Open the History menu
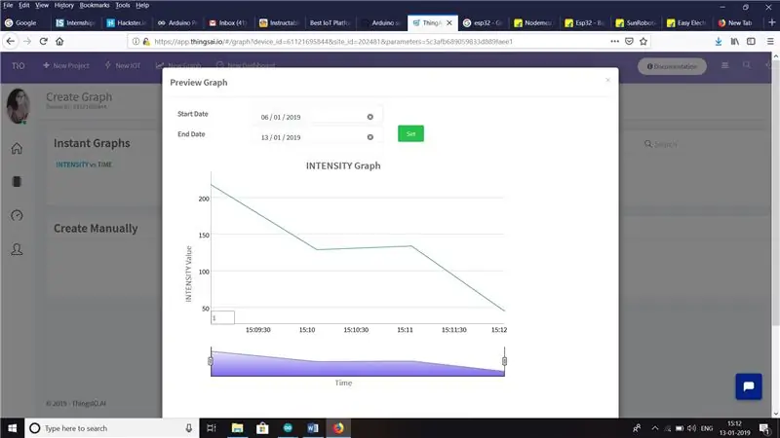The height and width of the screenshot is (438, 780). point(63,5)
